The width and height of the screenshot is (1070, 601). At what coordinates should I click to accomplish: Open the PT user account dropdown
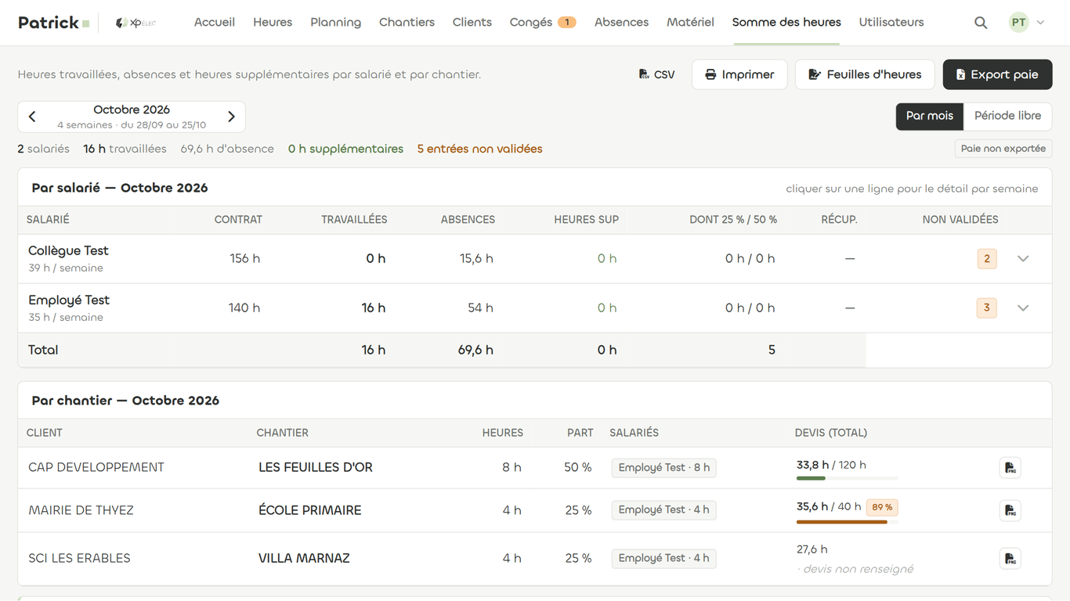pos(1027,23)
